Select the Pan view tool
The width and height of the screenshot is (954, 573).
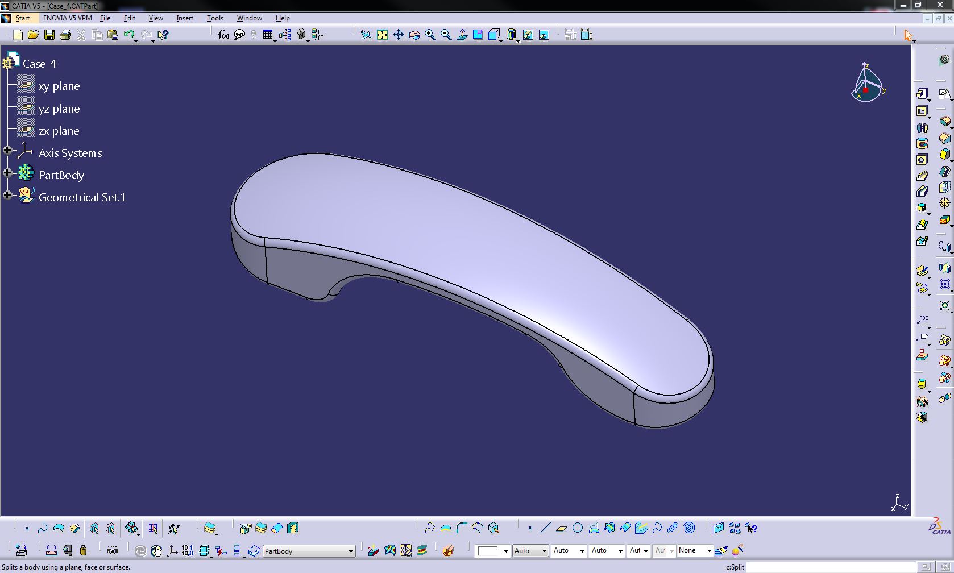tap(399, 35)
